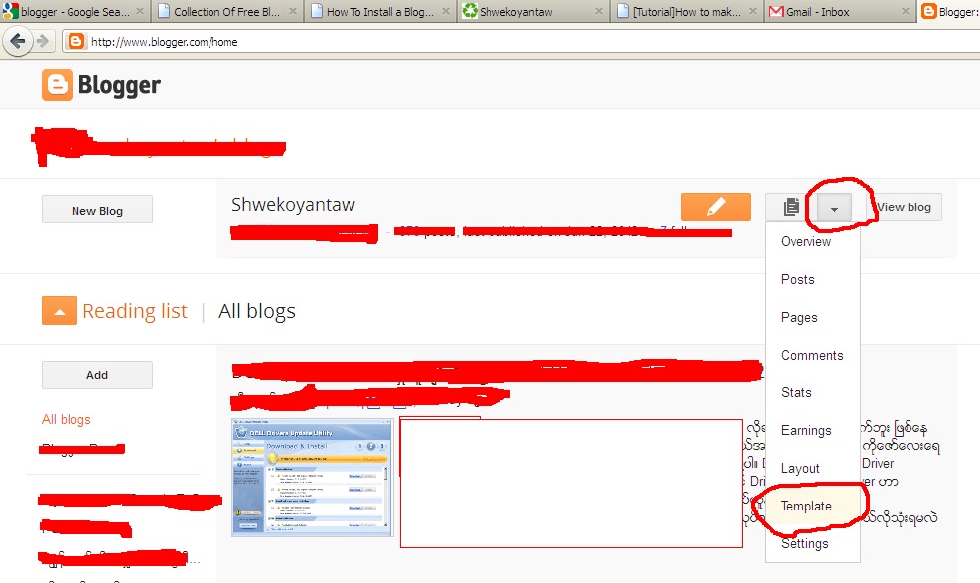Click the View blog button
The width and height of the screenshot is (980, 583).
(904, 207)
